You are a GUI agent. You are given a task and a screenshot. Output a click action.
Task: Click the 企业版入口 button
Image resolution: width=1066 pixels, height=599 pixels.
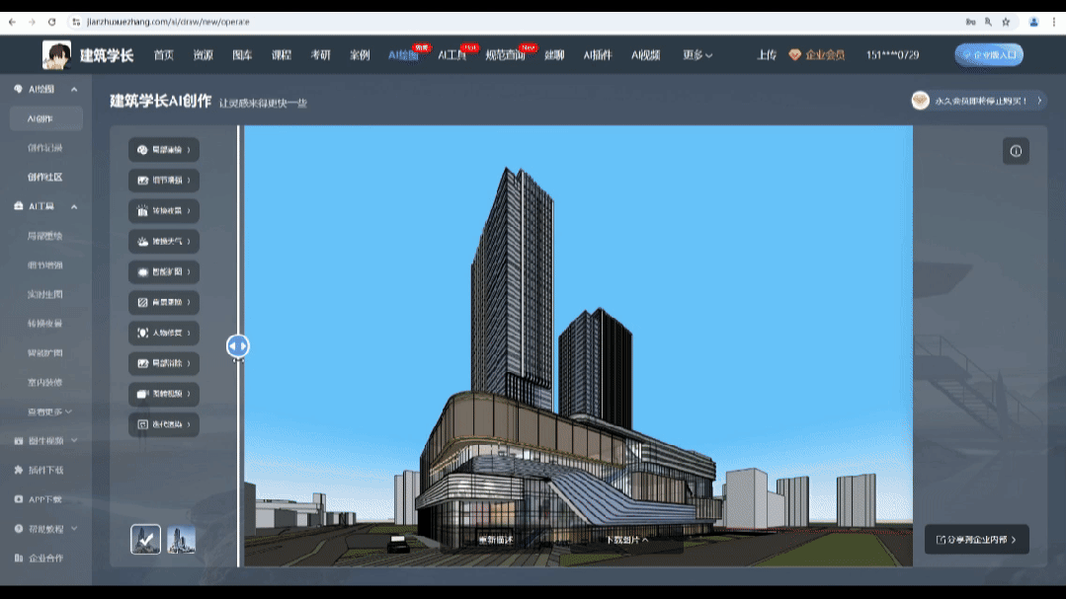coord(989,55)
